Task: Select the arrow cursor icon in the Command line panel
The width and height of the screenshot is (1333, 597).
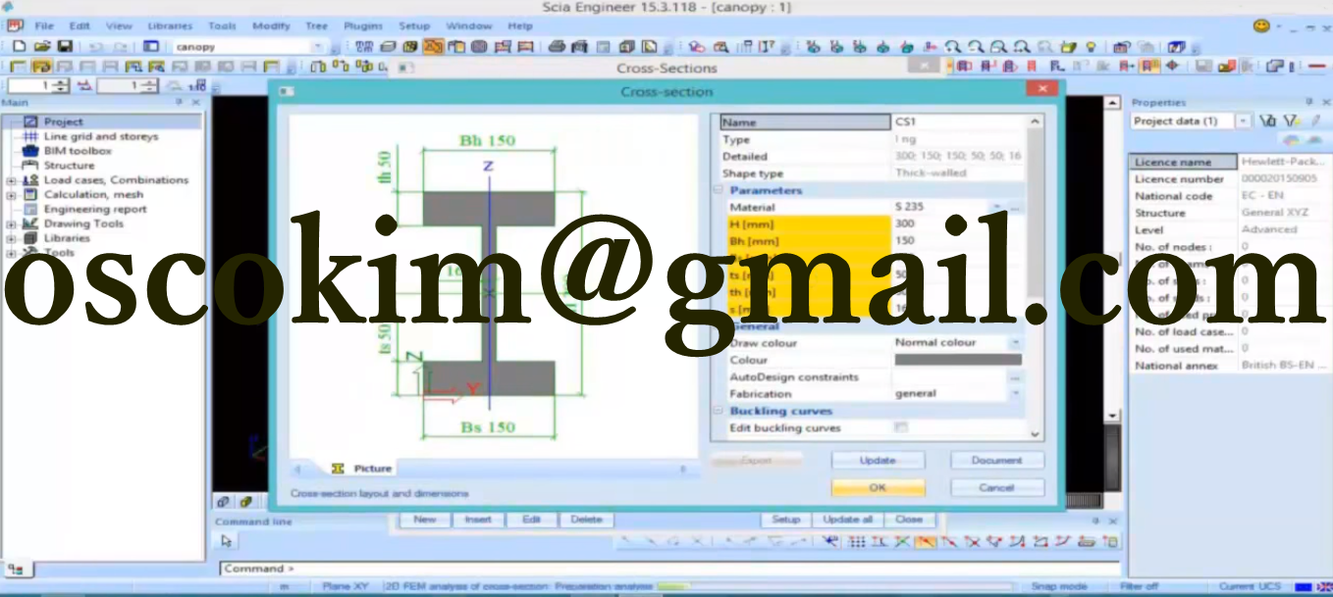Action: [x=227, y=540]
